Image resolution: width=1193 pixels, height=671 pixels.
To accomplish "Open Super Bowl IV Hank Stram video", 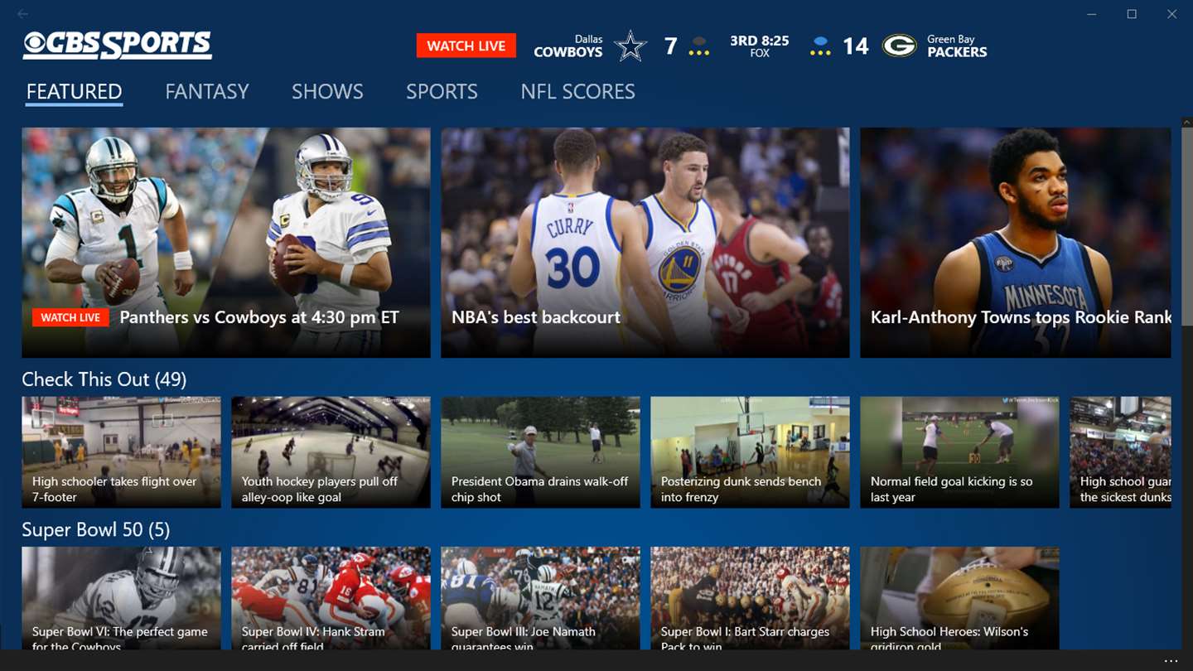I will (331, 598).
